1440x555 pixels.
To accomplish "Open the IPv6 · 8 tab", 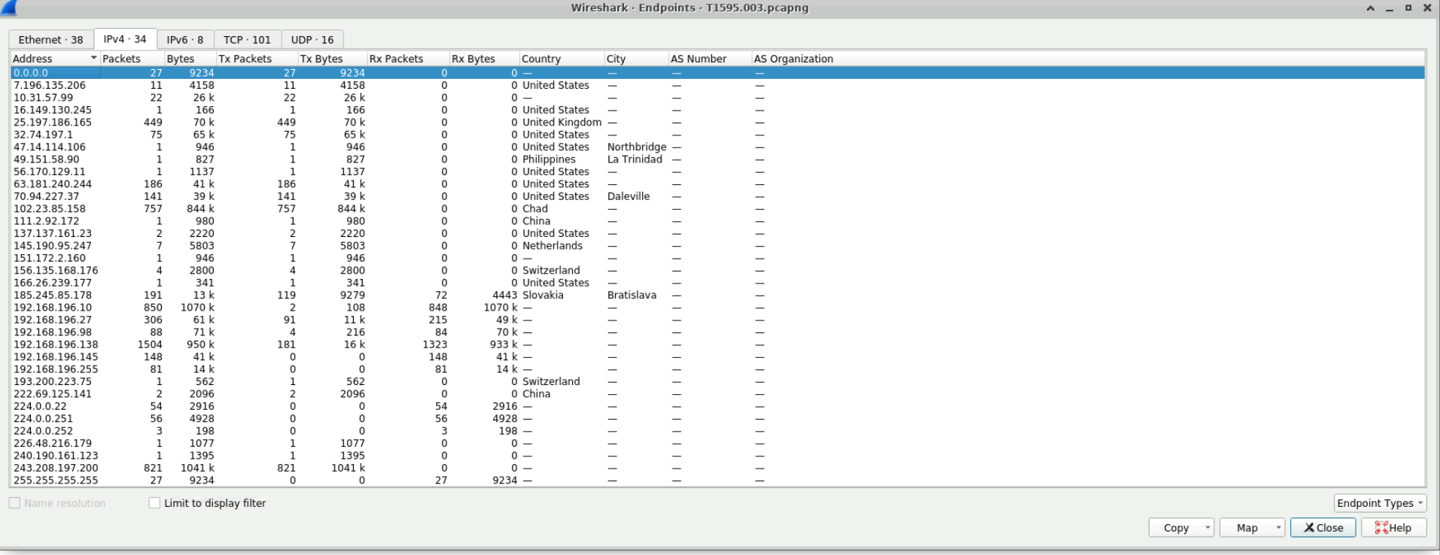I will click(185, 40).
